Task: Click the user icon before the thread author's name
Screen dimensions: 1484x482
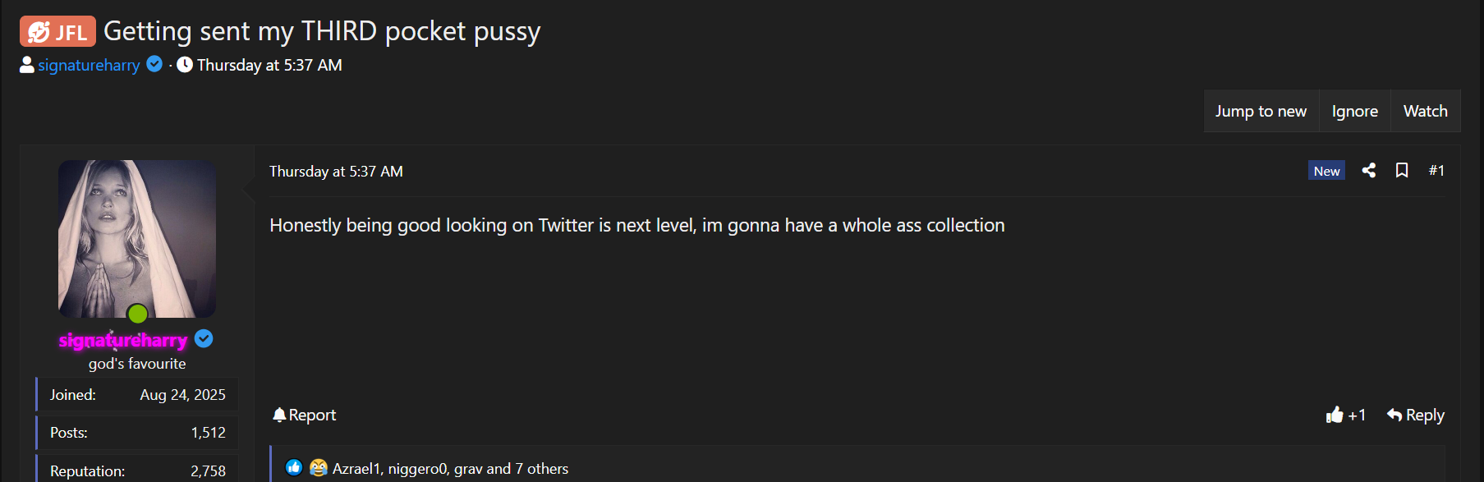Action: click(x=26, y=65)
